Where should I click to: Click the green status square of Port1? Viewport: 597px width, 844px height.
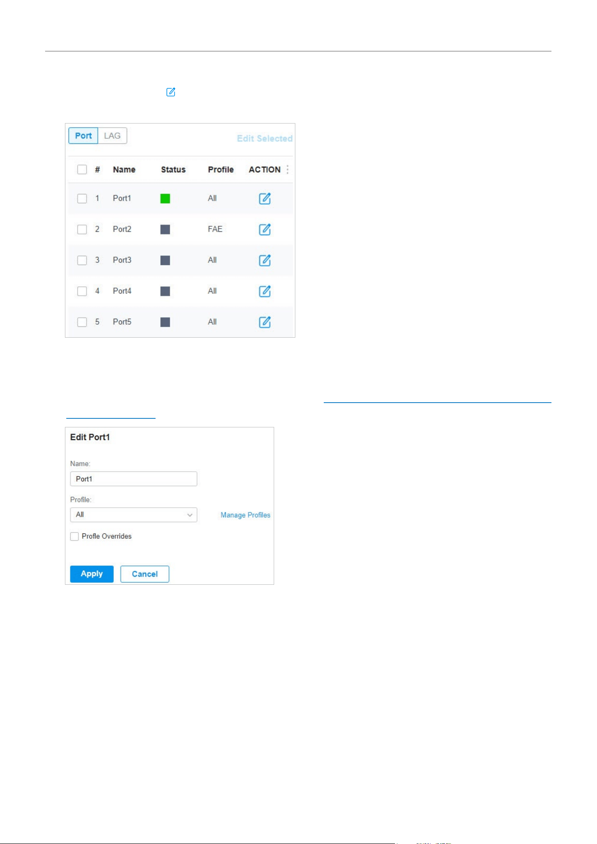pos(165,198)
